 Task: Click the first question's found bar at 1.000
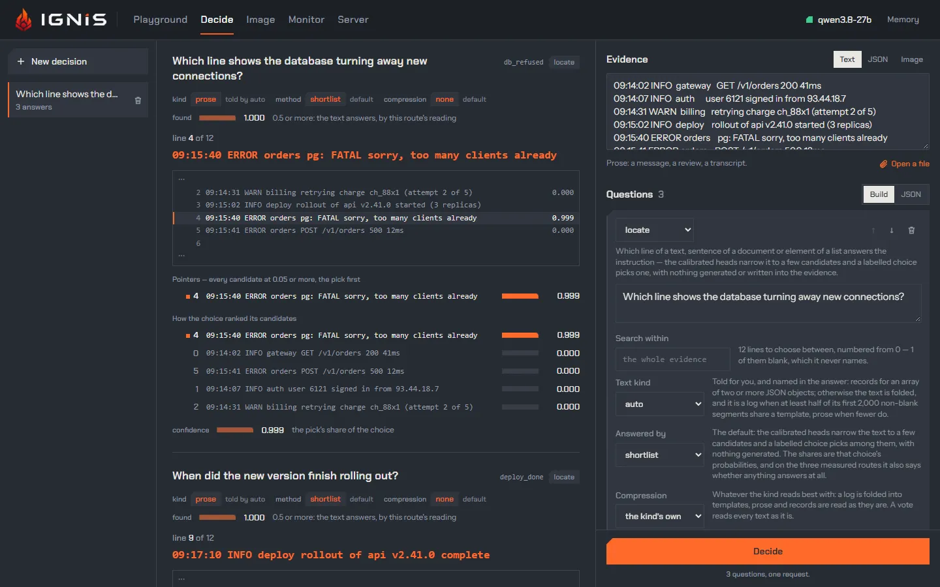[x=217, y=118]
